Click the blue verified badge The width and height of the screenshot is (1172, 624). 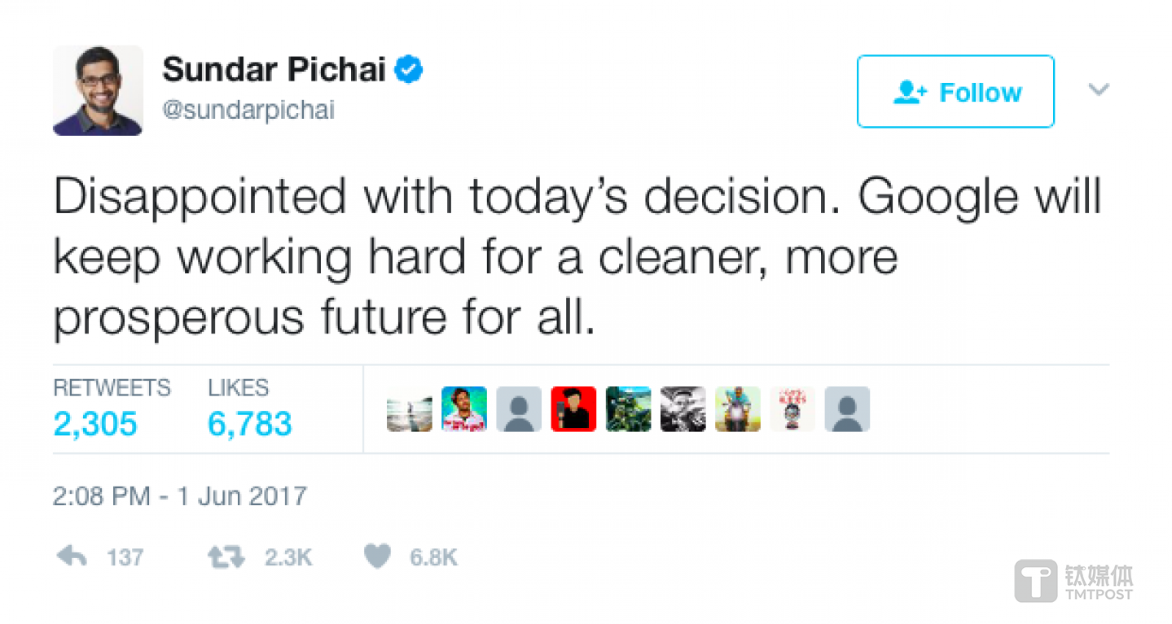409,71
